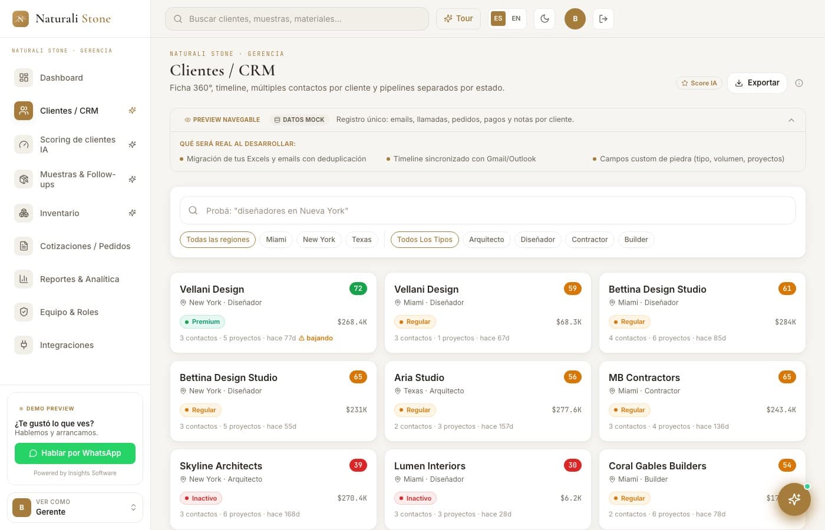Open the user avatar B in the top bar
The image size is (825, 530).
tap(575, 19)
